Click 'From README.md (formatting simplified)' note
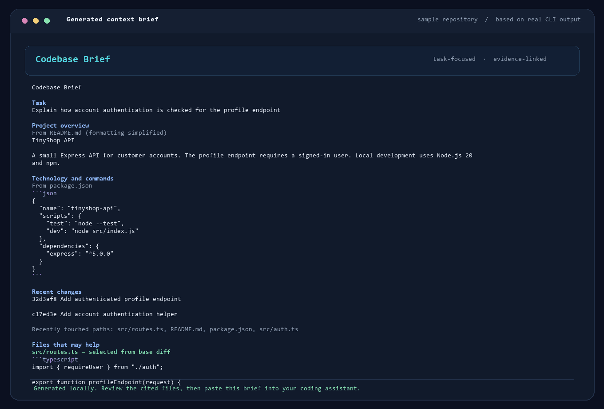This screenshot has height=409, width=604. point(99,132)
